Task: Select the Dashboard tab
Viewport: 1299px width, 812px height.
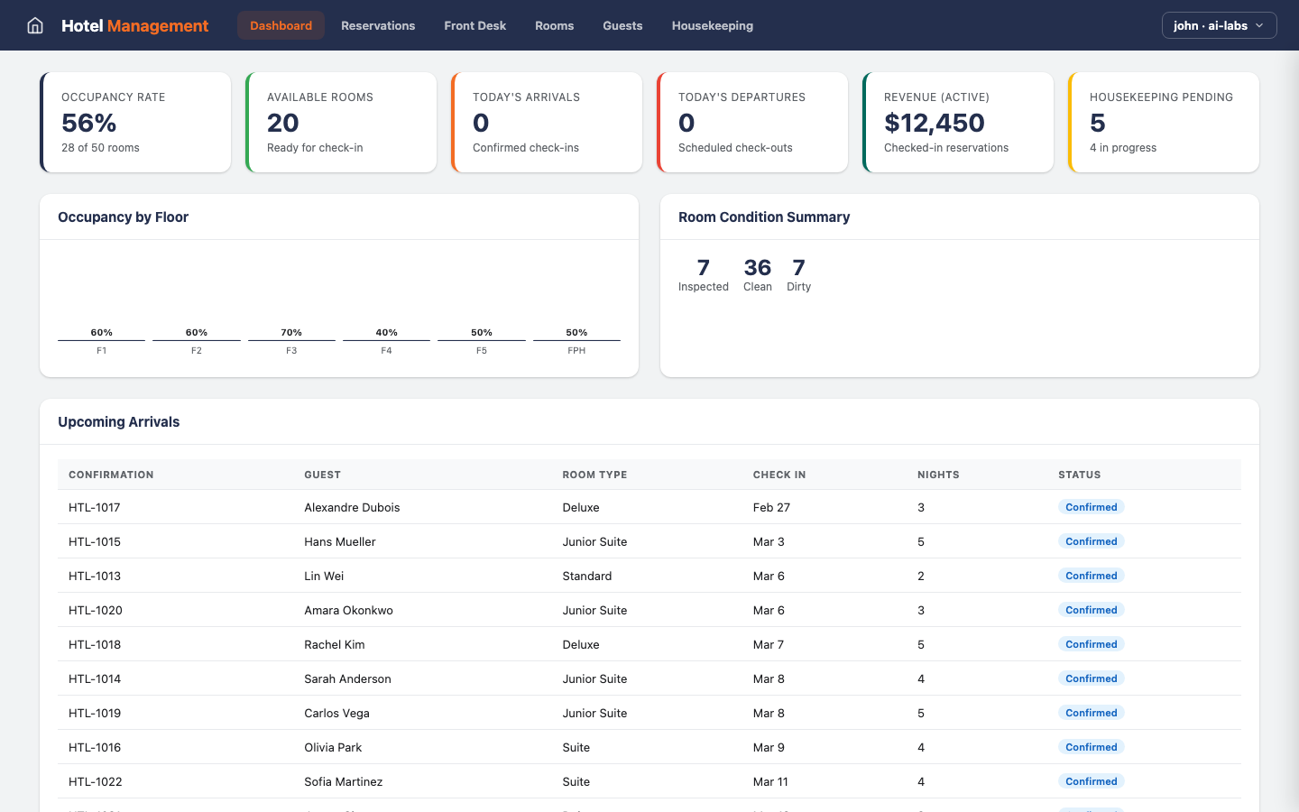Action: (281, 25)
